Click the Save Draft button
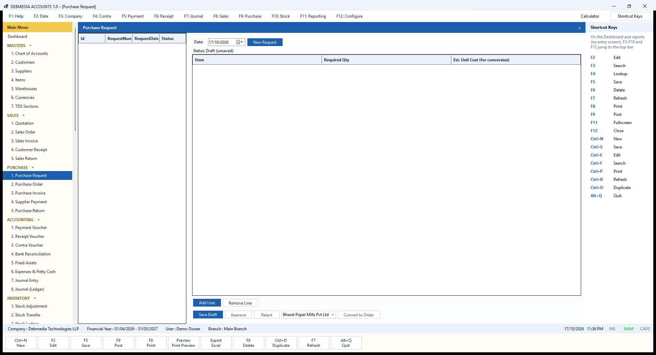This screenshot has height=355, width=656. pyautogui.click(x=208, y=315)
